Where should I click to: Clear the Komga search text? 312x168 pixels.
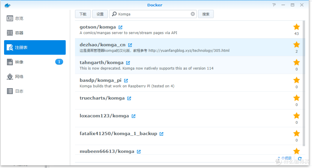pyautogui.click(x=193, y=14)
